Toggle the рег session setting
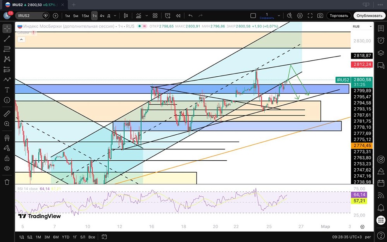Viewport: 387px width, 242px height. click(x=368, y=237)
